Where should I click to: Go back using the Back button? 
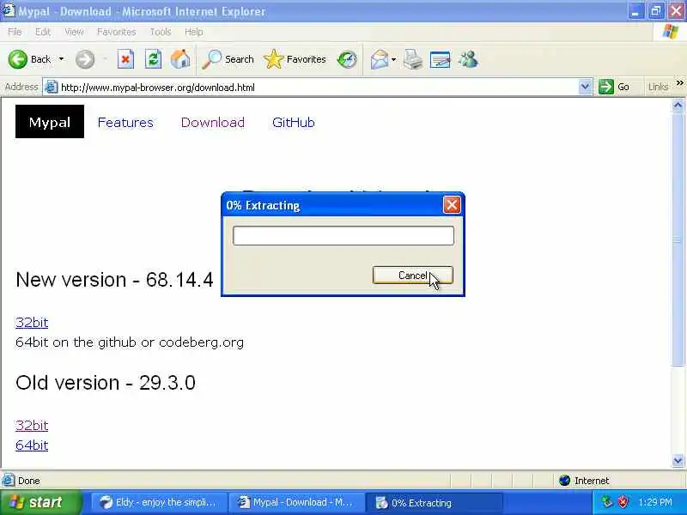coord(29,59)
